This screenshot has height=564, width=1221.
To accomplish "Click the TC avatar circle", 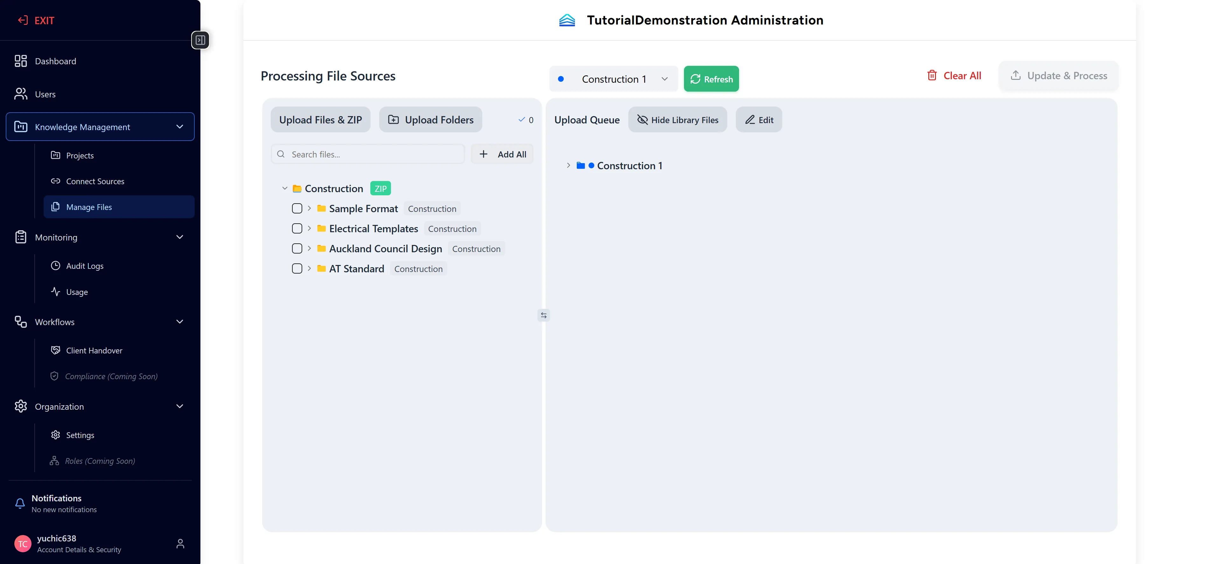I will (x=23, y=544).
